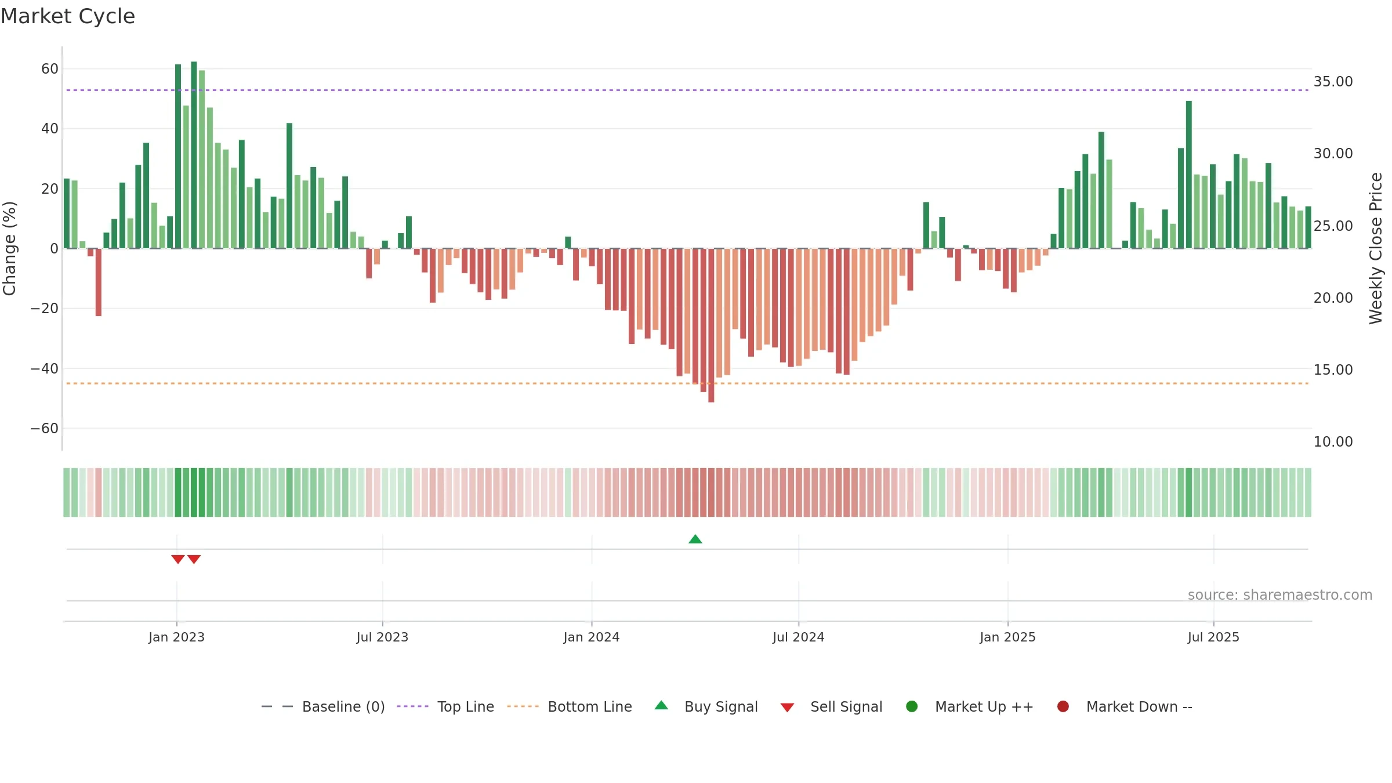This screenshot has width=1392, height=783.
Task: Click the Jan 2023 axis label
Action: (x=176, y=637)
